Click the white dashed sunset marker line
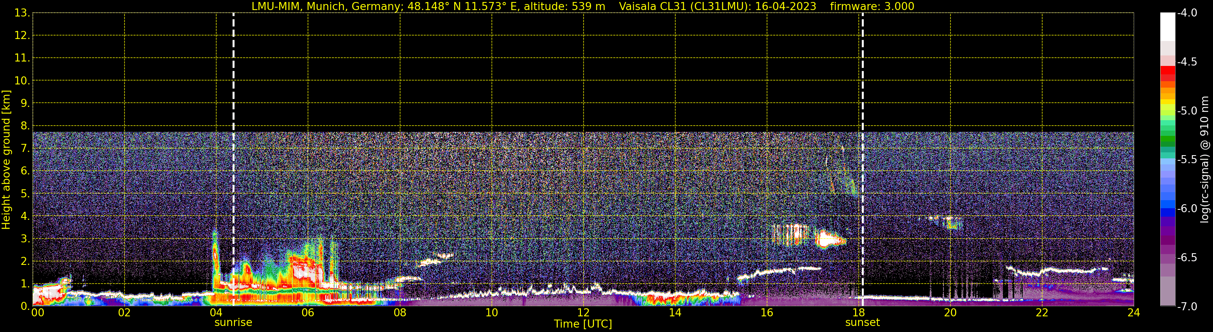This screenshot has width=1213, height=332. coord(863,160)
